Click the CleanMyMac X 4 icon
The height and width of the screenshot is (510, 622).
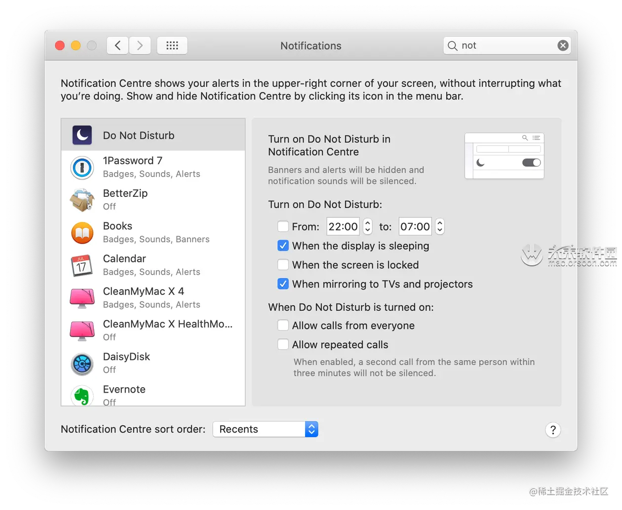[x=82, y=298]
